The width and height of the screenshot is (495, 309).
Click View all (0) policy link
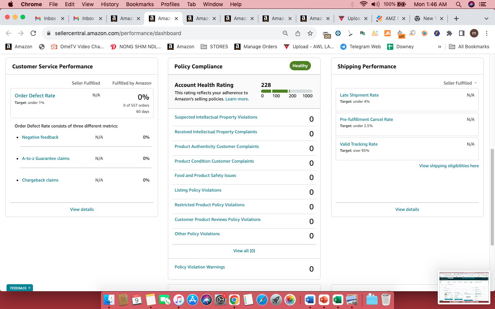pyautogui.click(x=244, y=251)
